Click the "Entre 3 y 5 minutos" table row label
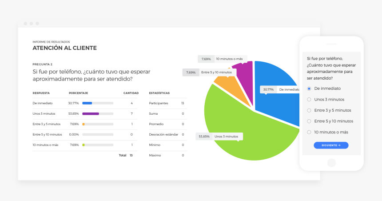Viewport: 382px width, 201px height. [47, 124]
